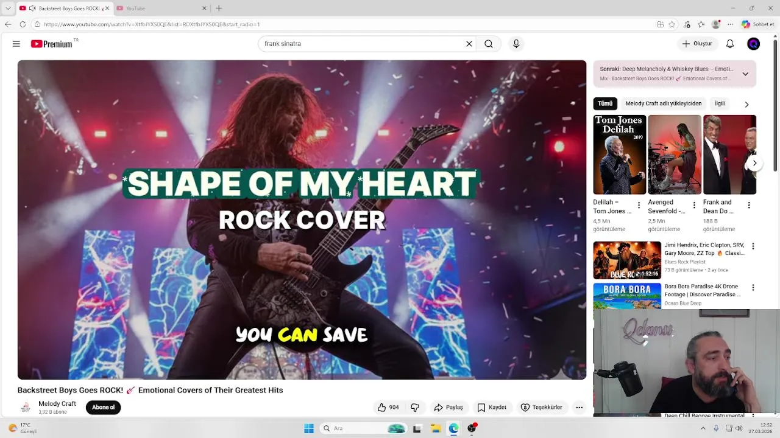Open the Edge icon in the taskbar
The width and height of the screenshot is (780, 438).
(453, 428)
